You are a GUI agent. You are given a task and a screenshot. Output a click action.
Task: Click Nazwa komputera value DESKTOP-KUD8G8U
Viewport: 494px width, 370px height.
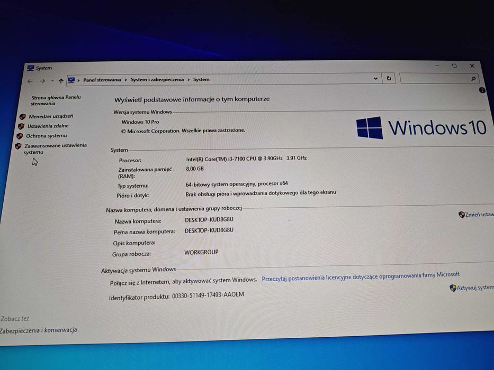pos(209,219)
